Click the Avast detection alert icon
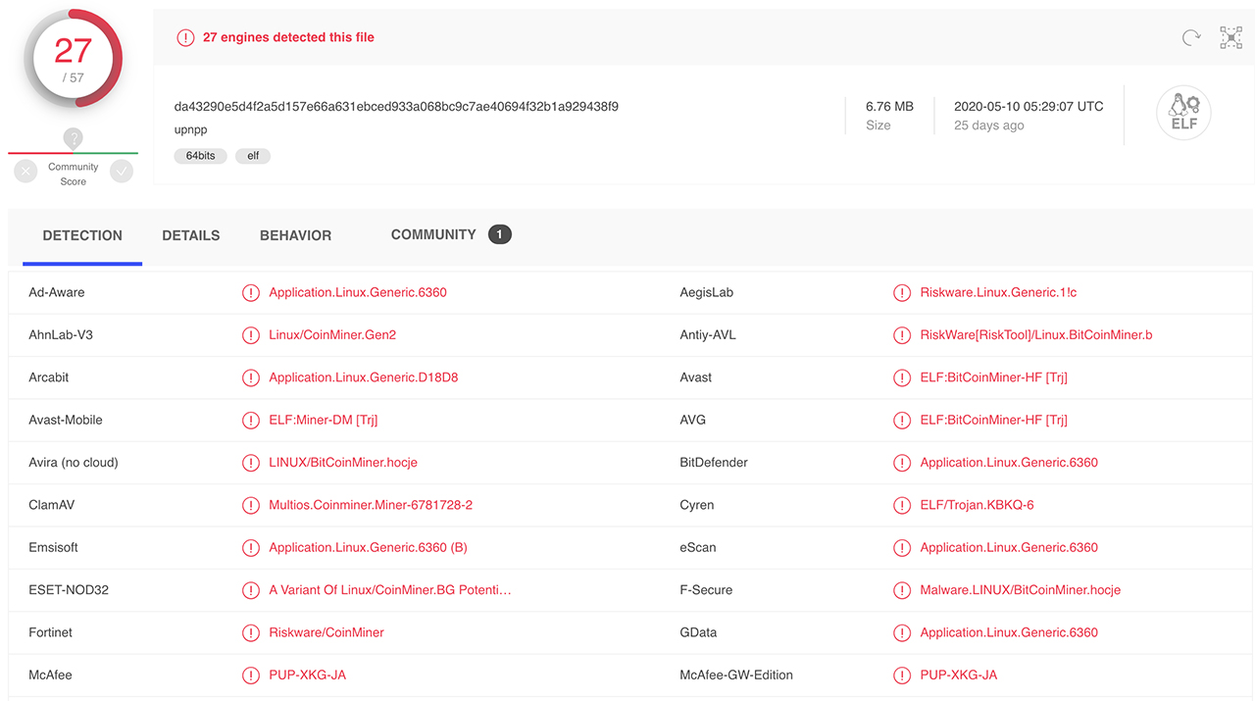This screenshot has width=1255, height=701. 902,377
